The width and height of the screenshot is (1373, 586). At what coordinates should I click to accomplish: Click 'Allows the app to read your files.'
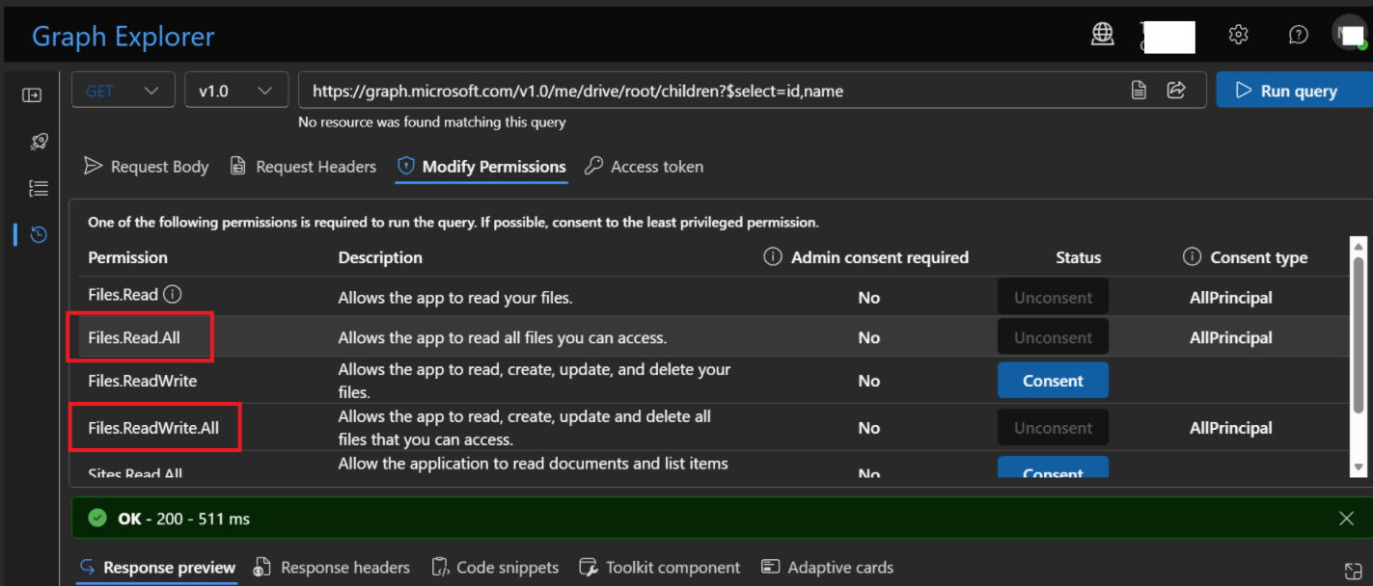455,298
